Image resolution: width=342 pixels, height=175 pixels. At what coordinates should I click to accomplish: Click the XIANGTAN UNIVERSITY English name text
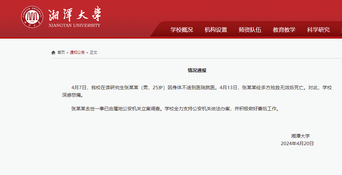coord(75,25)
